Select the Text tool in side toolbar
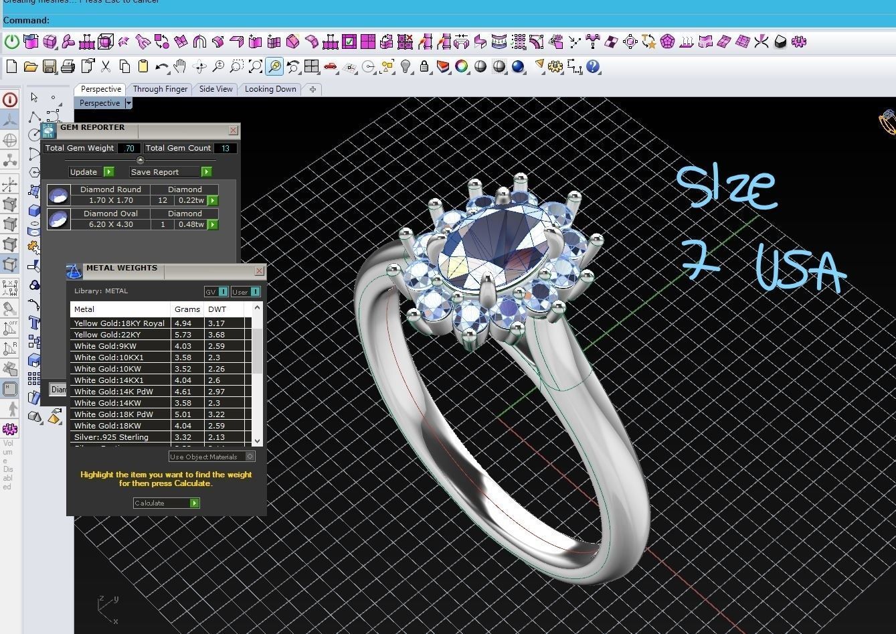The height and width of the screenshot is (634, 896). [x=35, y=323]
